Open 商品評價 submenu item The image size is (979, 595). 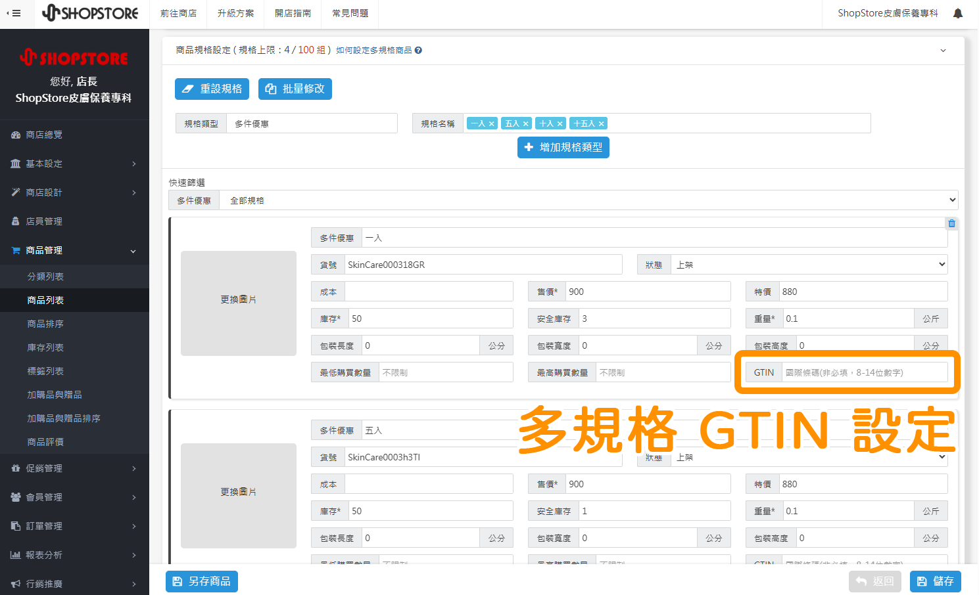tap(74, 442)
